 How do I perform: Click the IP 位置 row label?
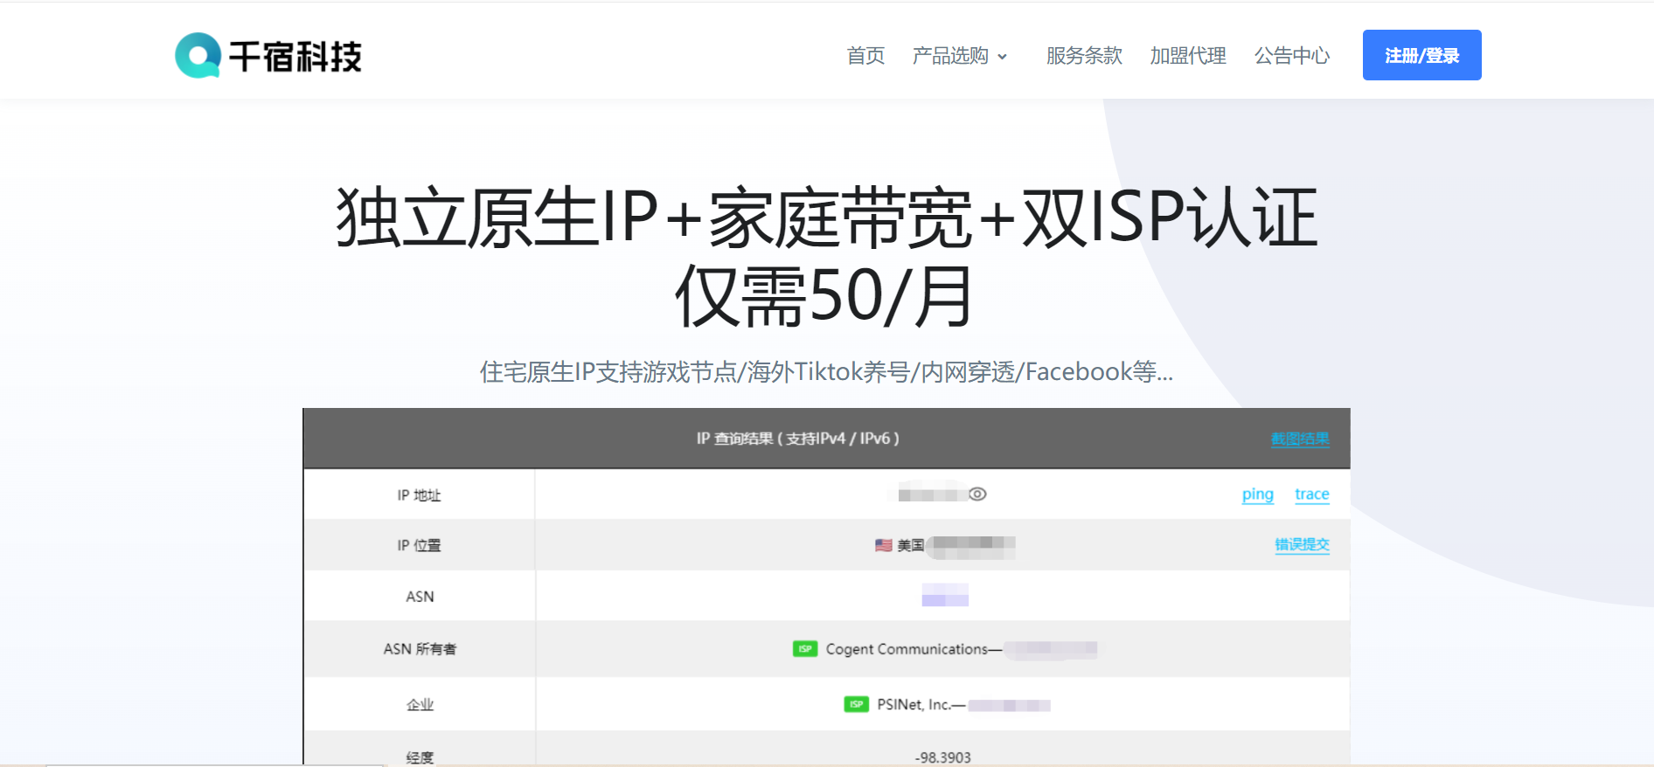(x=419, y=545)
